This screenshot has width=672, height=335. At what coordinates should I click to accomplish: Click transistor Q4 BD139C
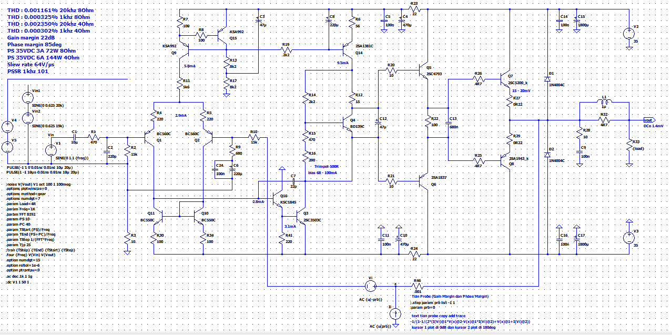pos(348,123)
